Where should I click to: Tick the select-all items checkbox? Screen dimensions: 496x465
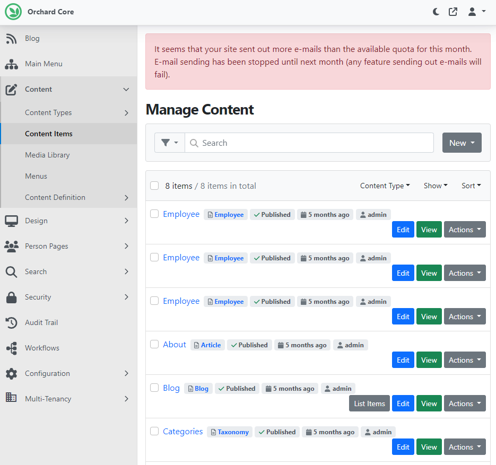[154, 186]
